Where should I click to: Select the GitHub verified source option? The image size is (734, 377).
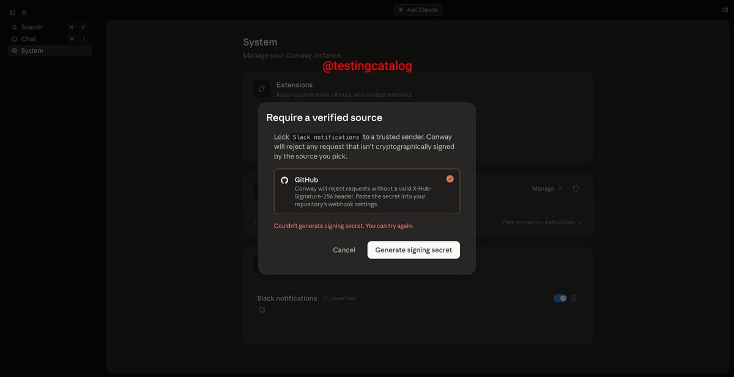click(x=367, y=192)
